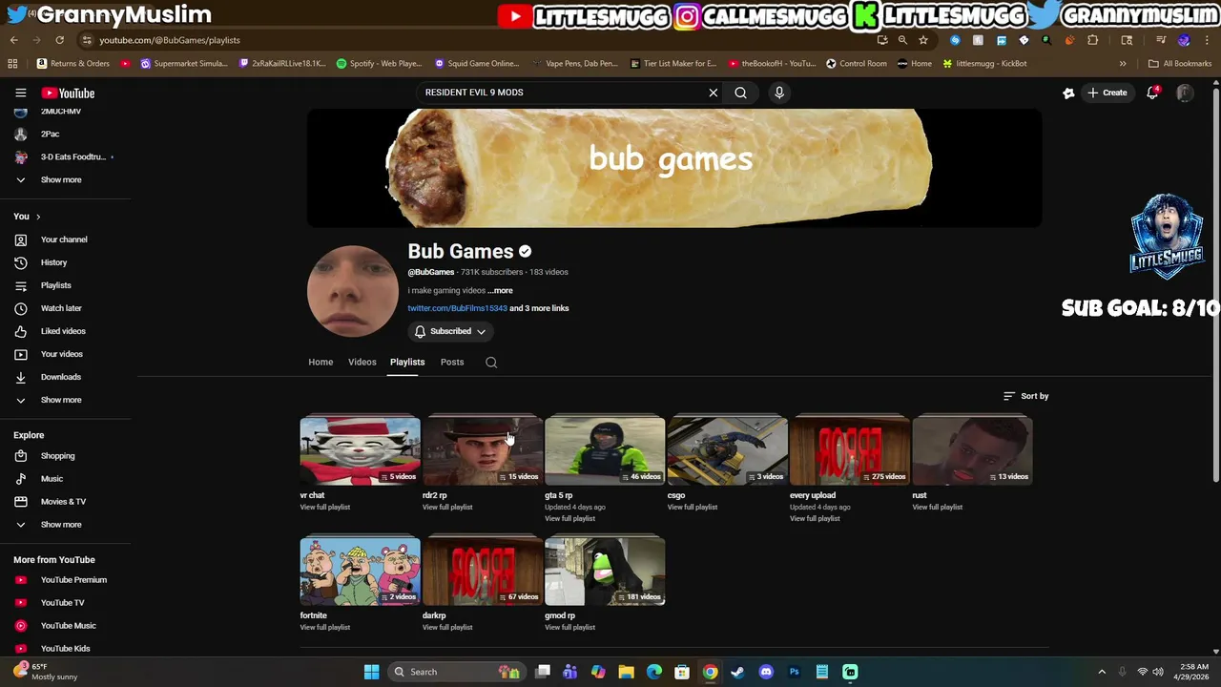Open Playlists in the sidebar
The height and width of the screenshot is (687, 1221).
(55, 285)
